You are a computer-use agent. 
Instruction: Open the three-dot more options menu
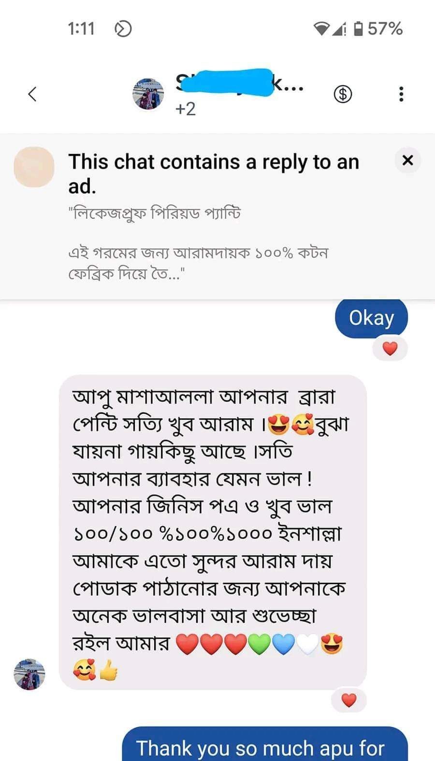point(401,94)
